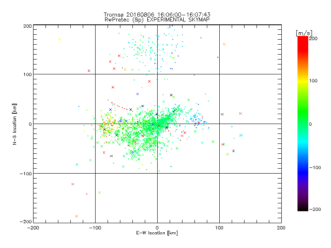Click the blue X marker near -32 km E-W, 60 km N-S

pos(138,94)
